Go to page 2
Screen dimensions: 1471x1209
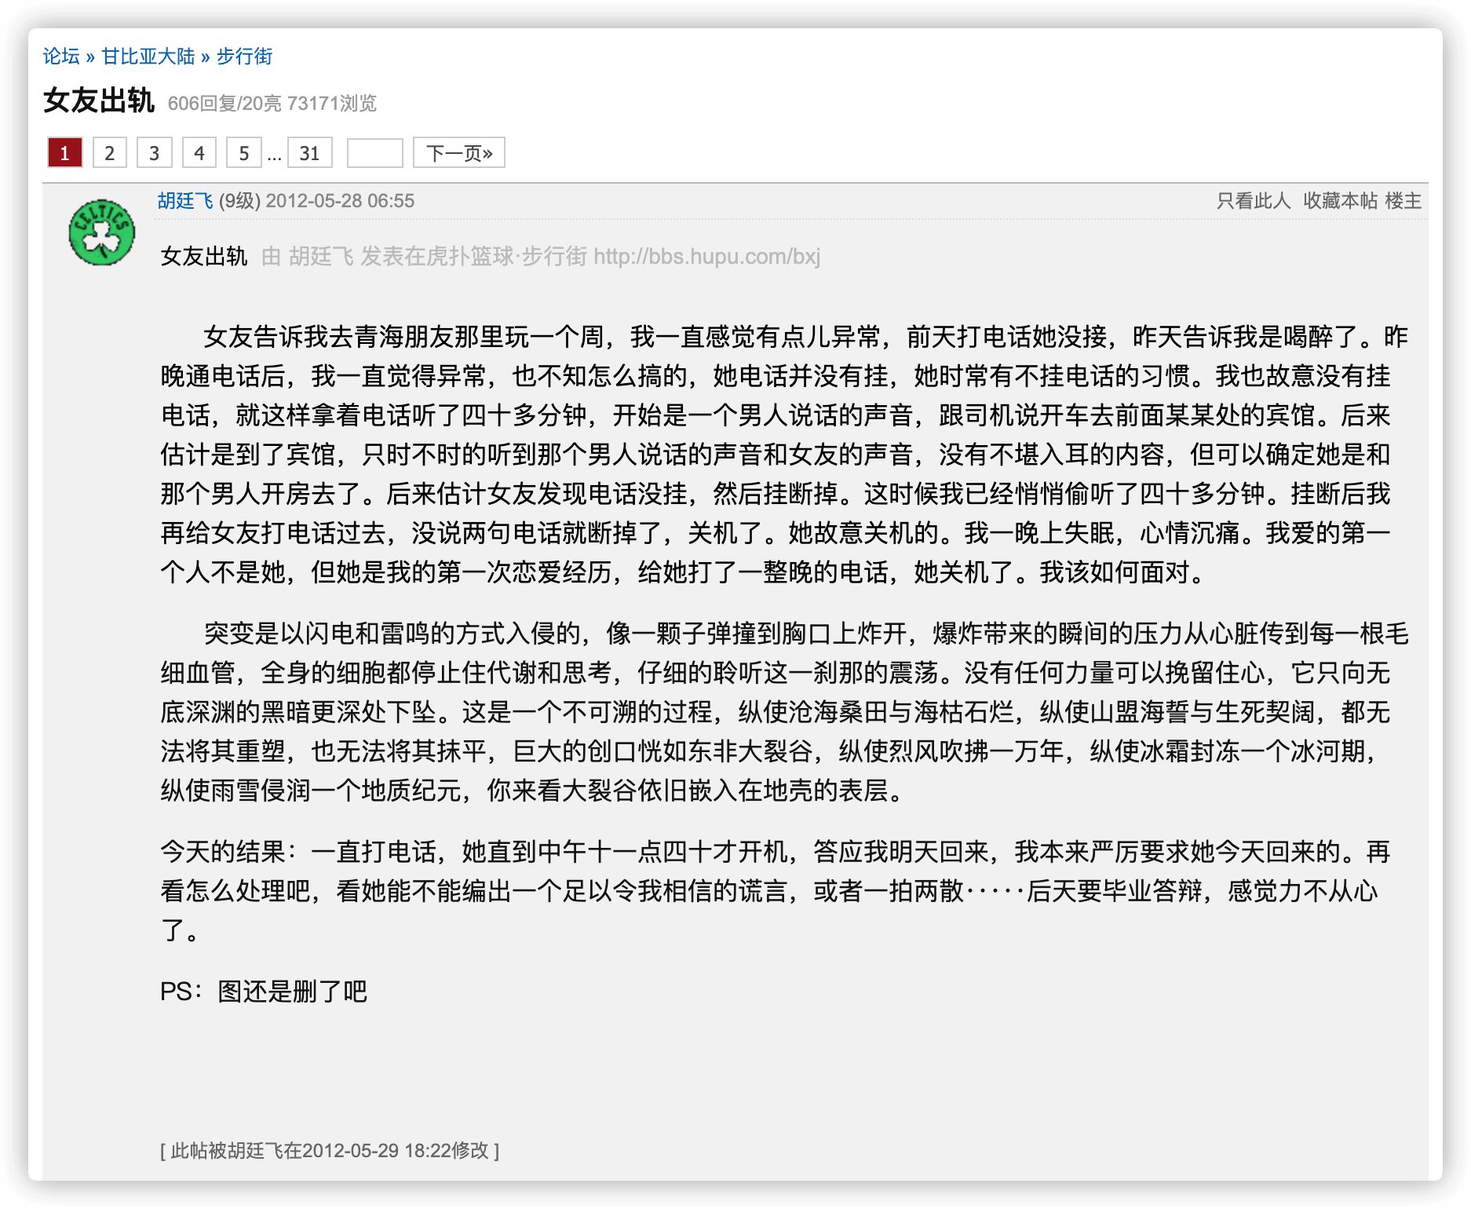(110, 152)
